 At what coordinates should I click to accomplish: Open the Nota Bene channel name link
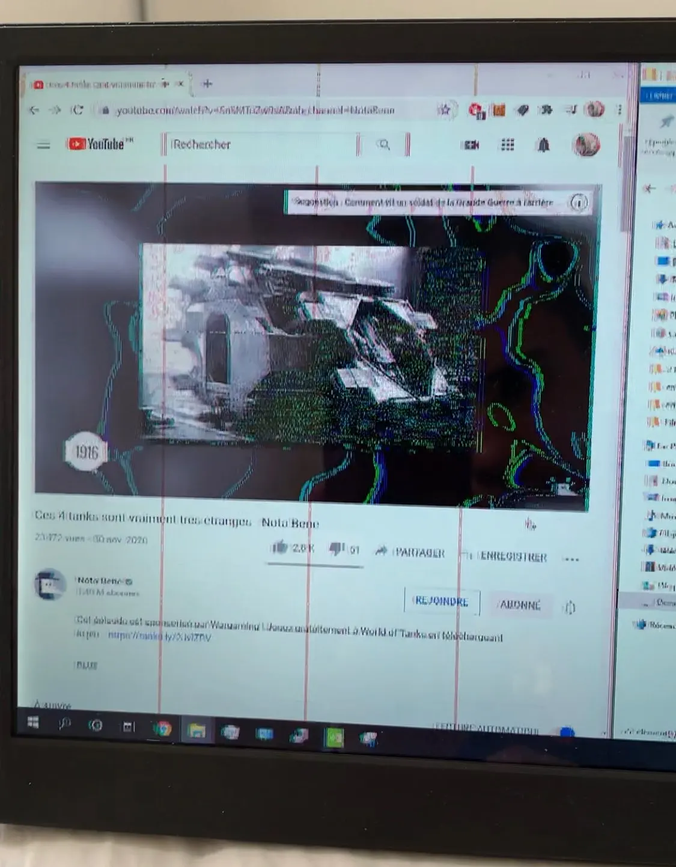coord(99,580)
